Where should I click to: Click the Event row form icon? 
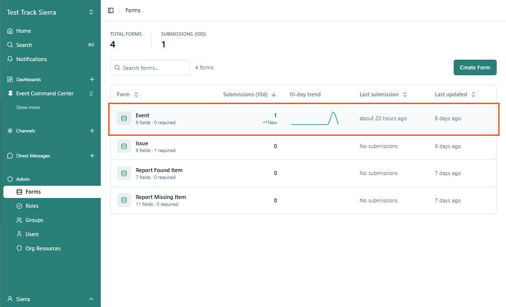coord(124,119)
